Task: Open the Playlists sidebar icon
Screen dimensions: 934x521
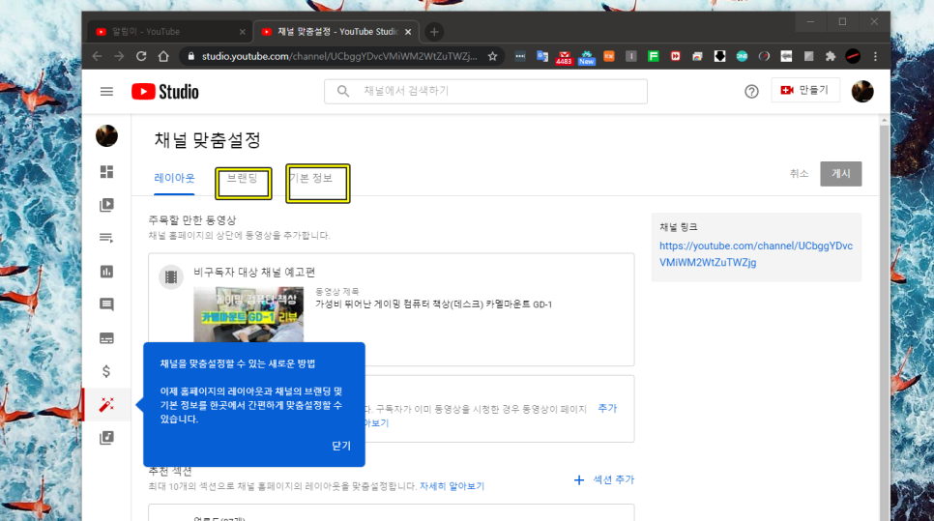Action: pos(106,238)
